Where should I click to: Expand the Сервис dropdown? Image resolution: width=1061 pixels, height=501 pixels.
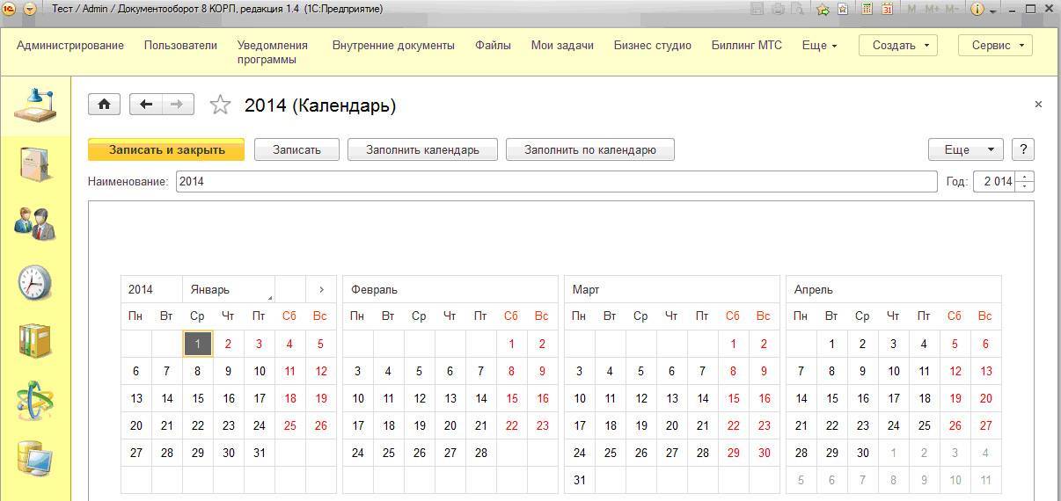click(995, 46)
